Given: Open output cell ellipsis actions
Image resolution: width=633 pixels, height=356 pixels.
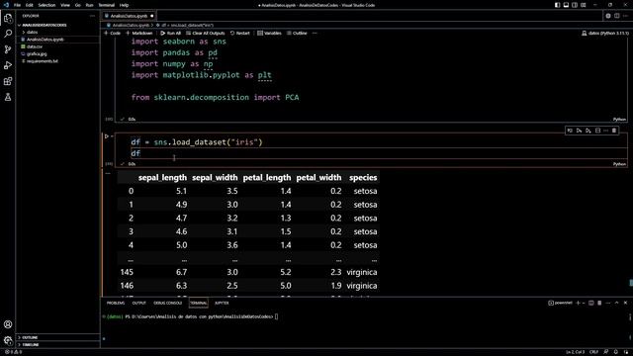Looking at the screenshot, I should [108, 174].
